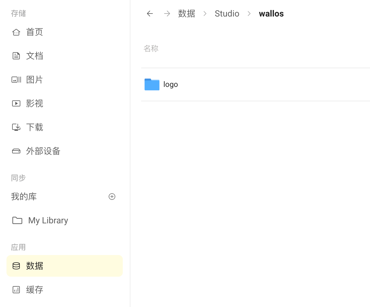Click 我的库 heading
370x307 pixels.
pos(24,197)
